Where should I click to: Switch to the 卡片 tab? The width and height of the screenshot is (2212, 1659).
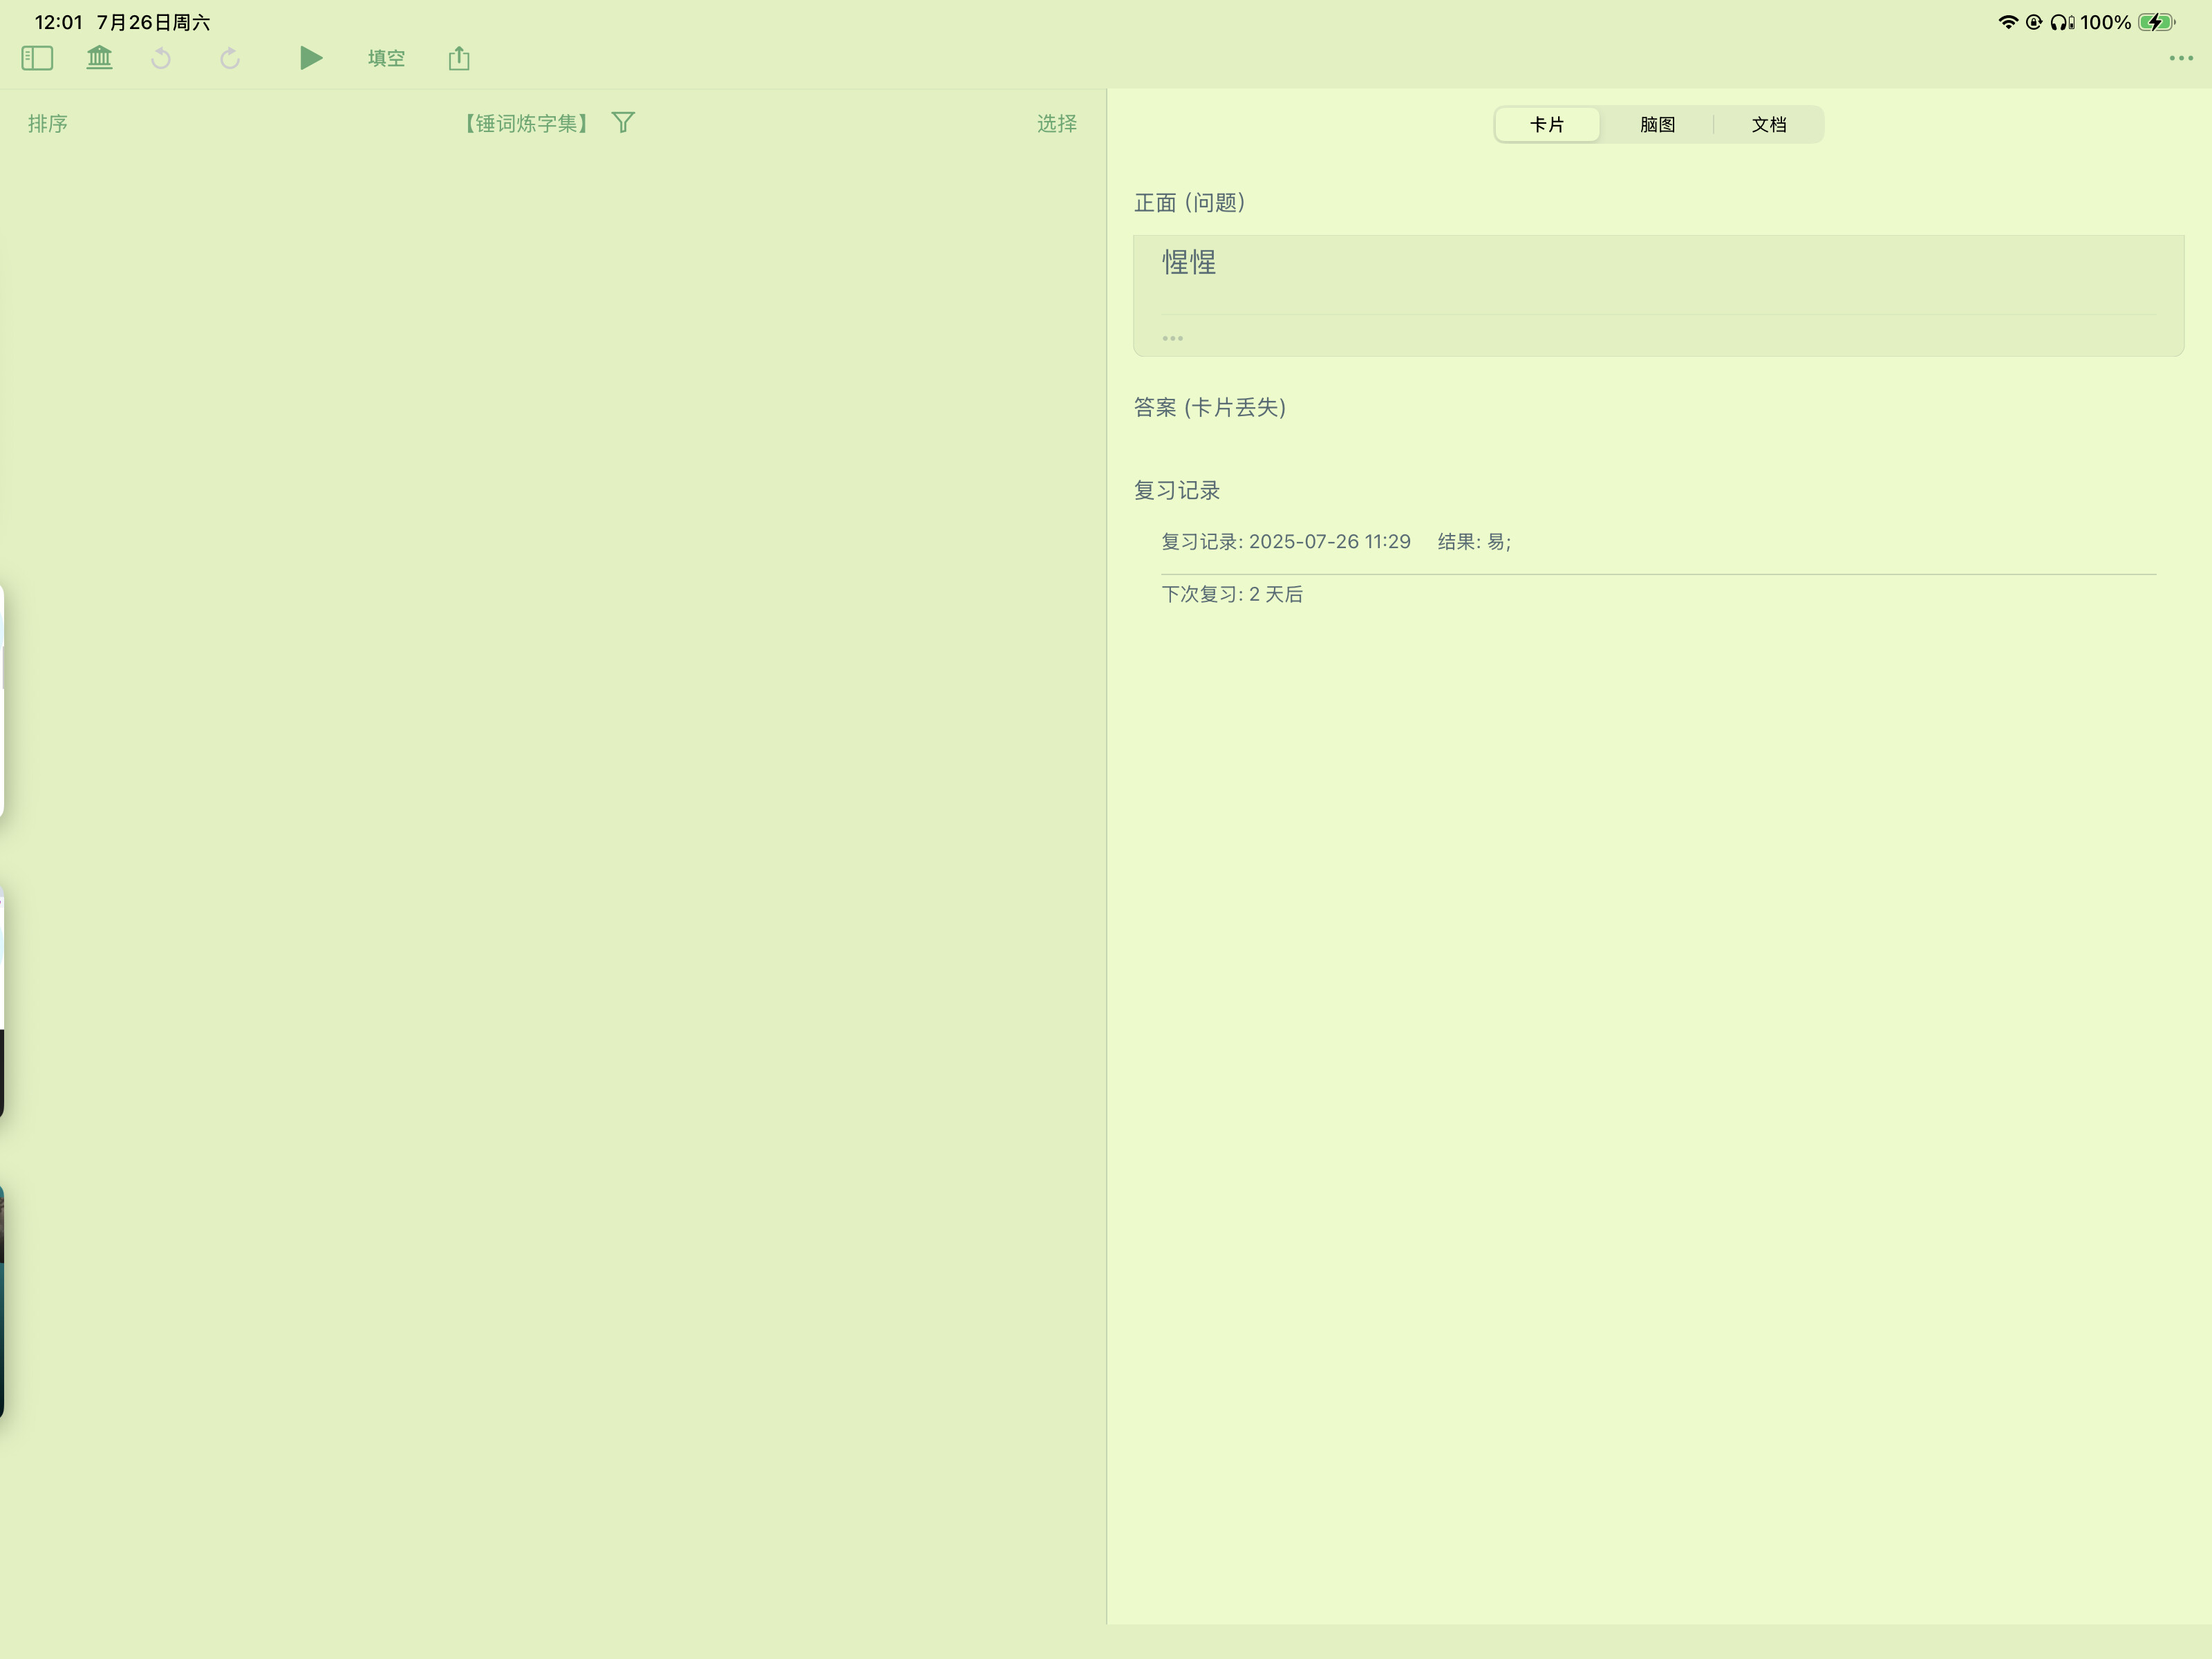[x=1547, y=125]
